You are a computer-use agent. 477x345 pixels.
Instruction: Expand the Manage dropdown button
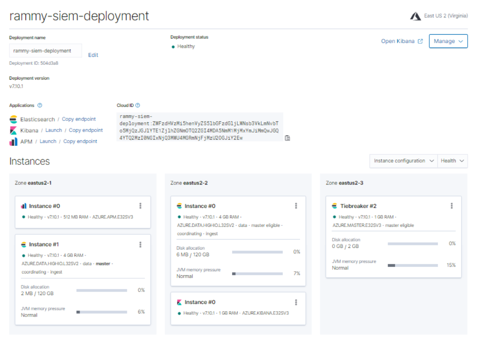448,41
